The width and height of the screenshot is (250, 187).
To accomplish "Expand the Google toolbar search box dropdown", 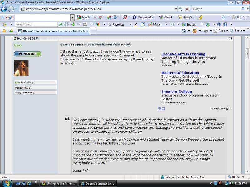I will pyautogui.click(x=72, y=17).
